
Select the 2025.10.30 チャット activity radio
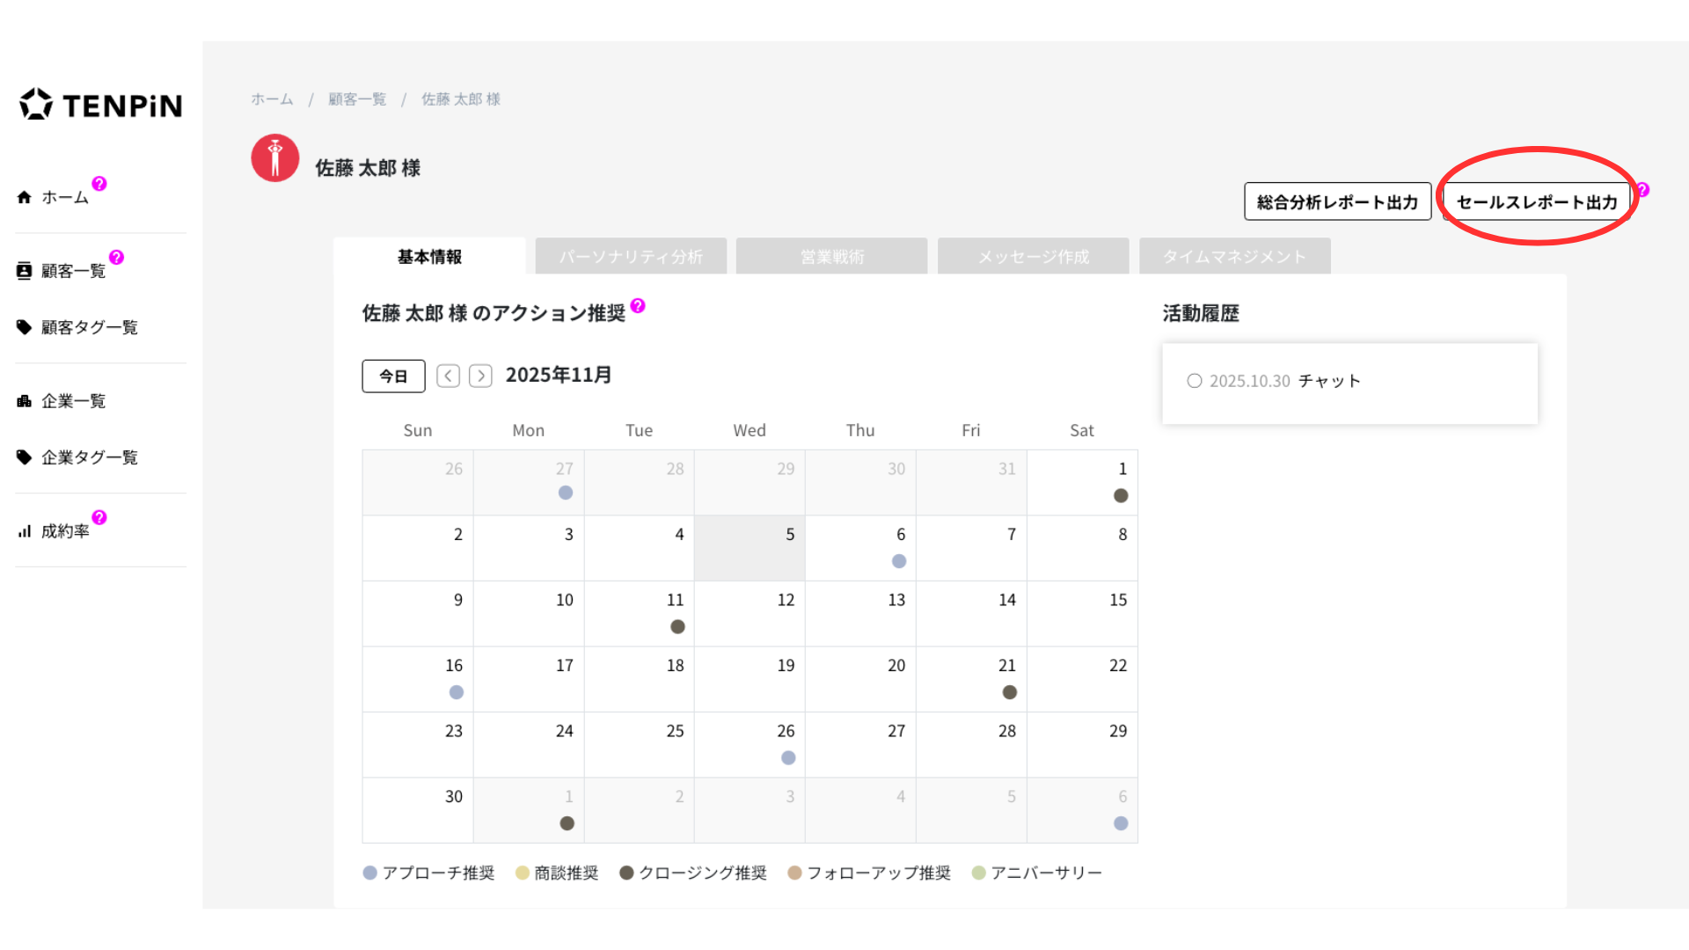point(1194,381)
